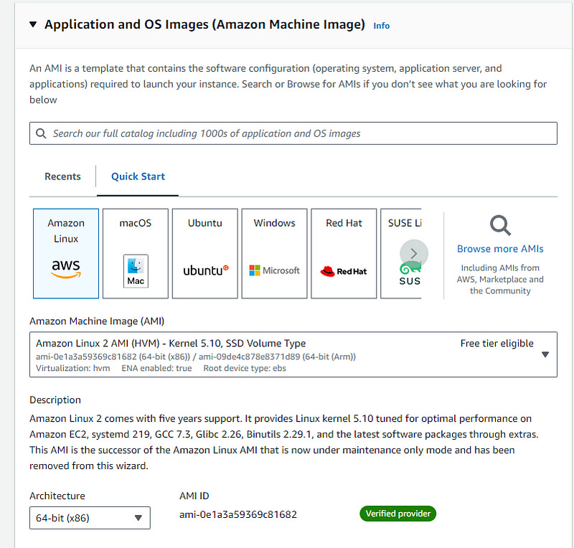The width and height of the screenshot is (574, 548).
Task: Click the Description heading
Action: (55, 400)
